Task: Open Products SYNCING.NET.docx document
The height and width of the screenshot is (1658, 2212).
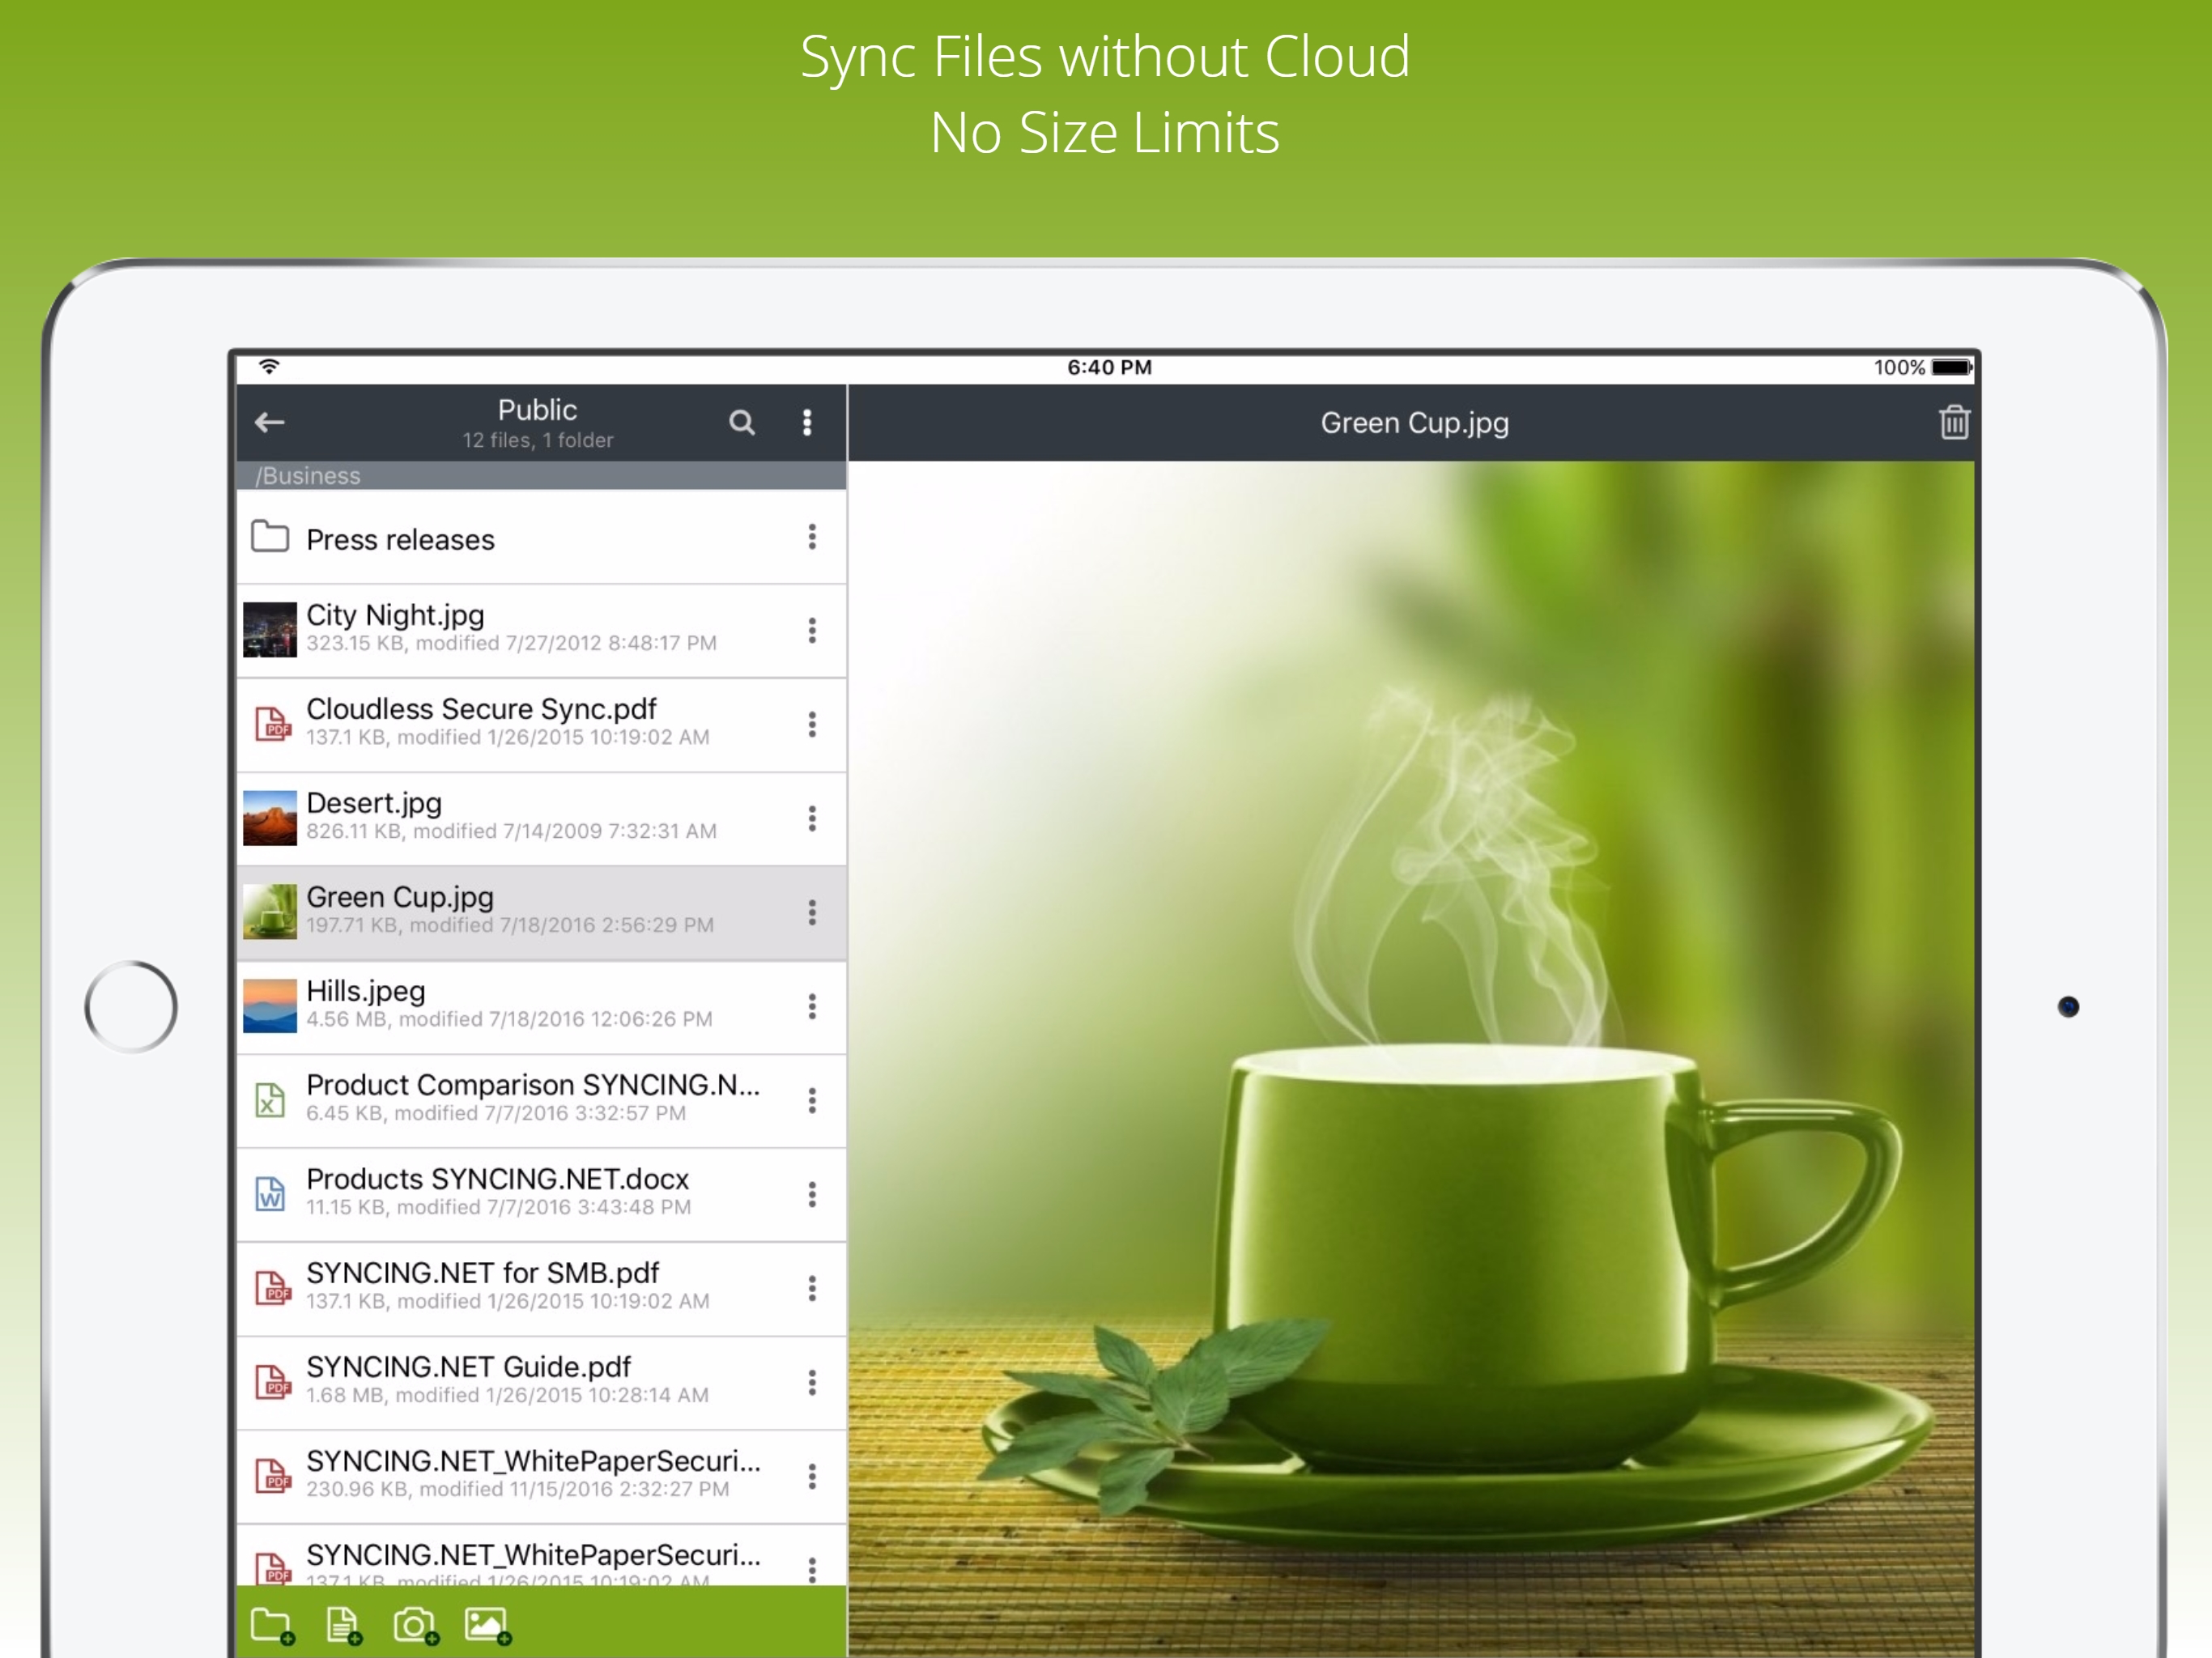Action: tap(497, 1191)
